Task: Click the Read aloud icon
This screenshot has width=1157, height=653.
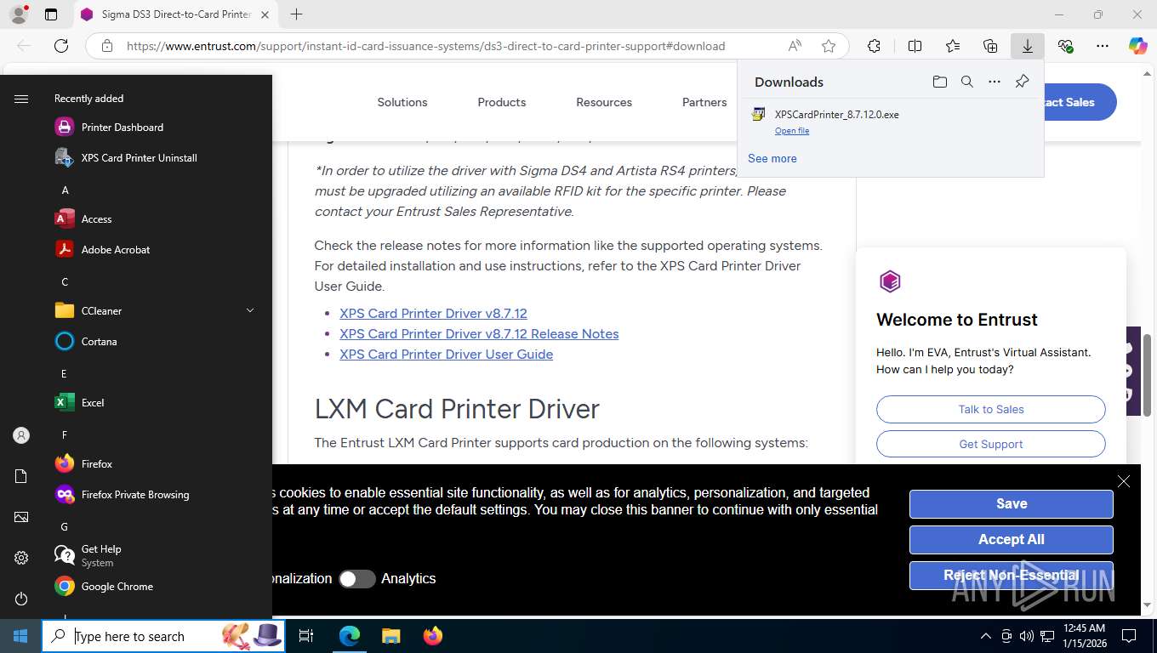Action: (x=795, y=46)
